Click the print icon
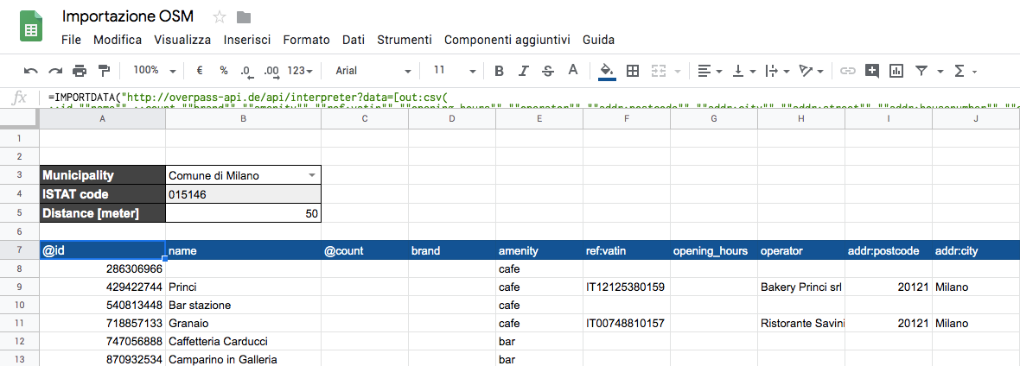1020x366 pixels. (80, 71)
